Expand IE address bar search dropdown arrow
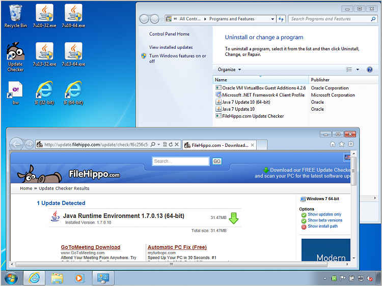 coord(158,144)
